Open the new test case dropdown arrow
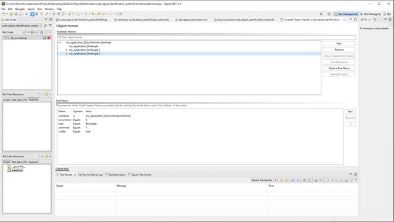The height and width of the screenshot is (222, 394). [28, 32]
